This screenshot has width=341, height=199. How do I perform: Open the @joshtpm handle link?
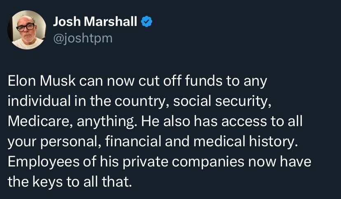[82, 38]
